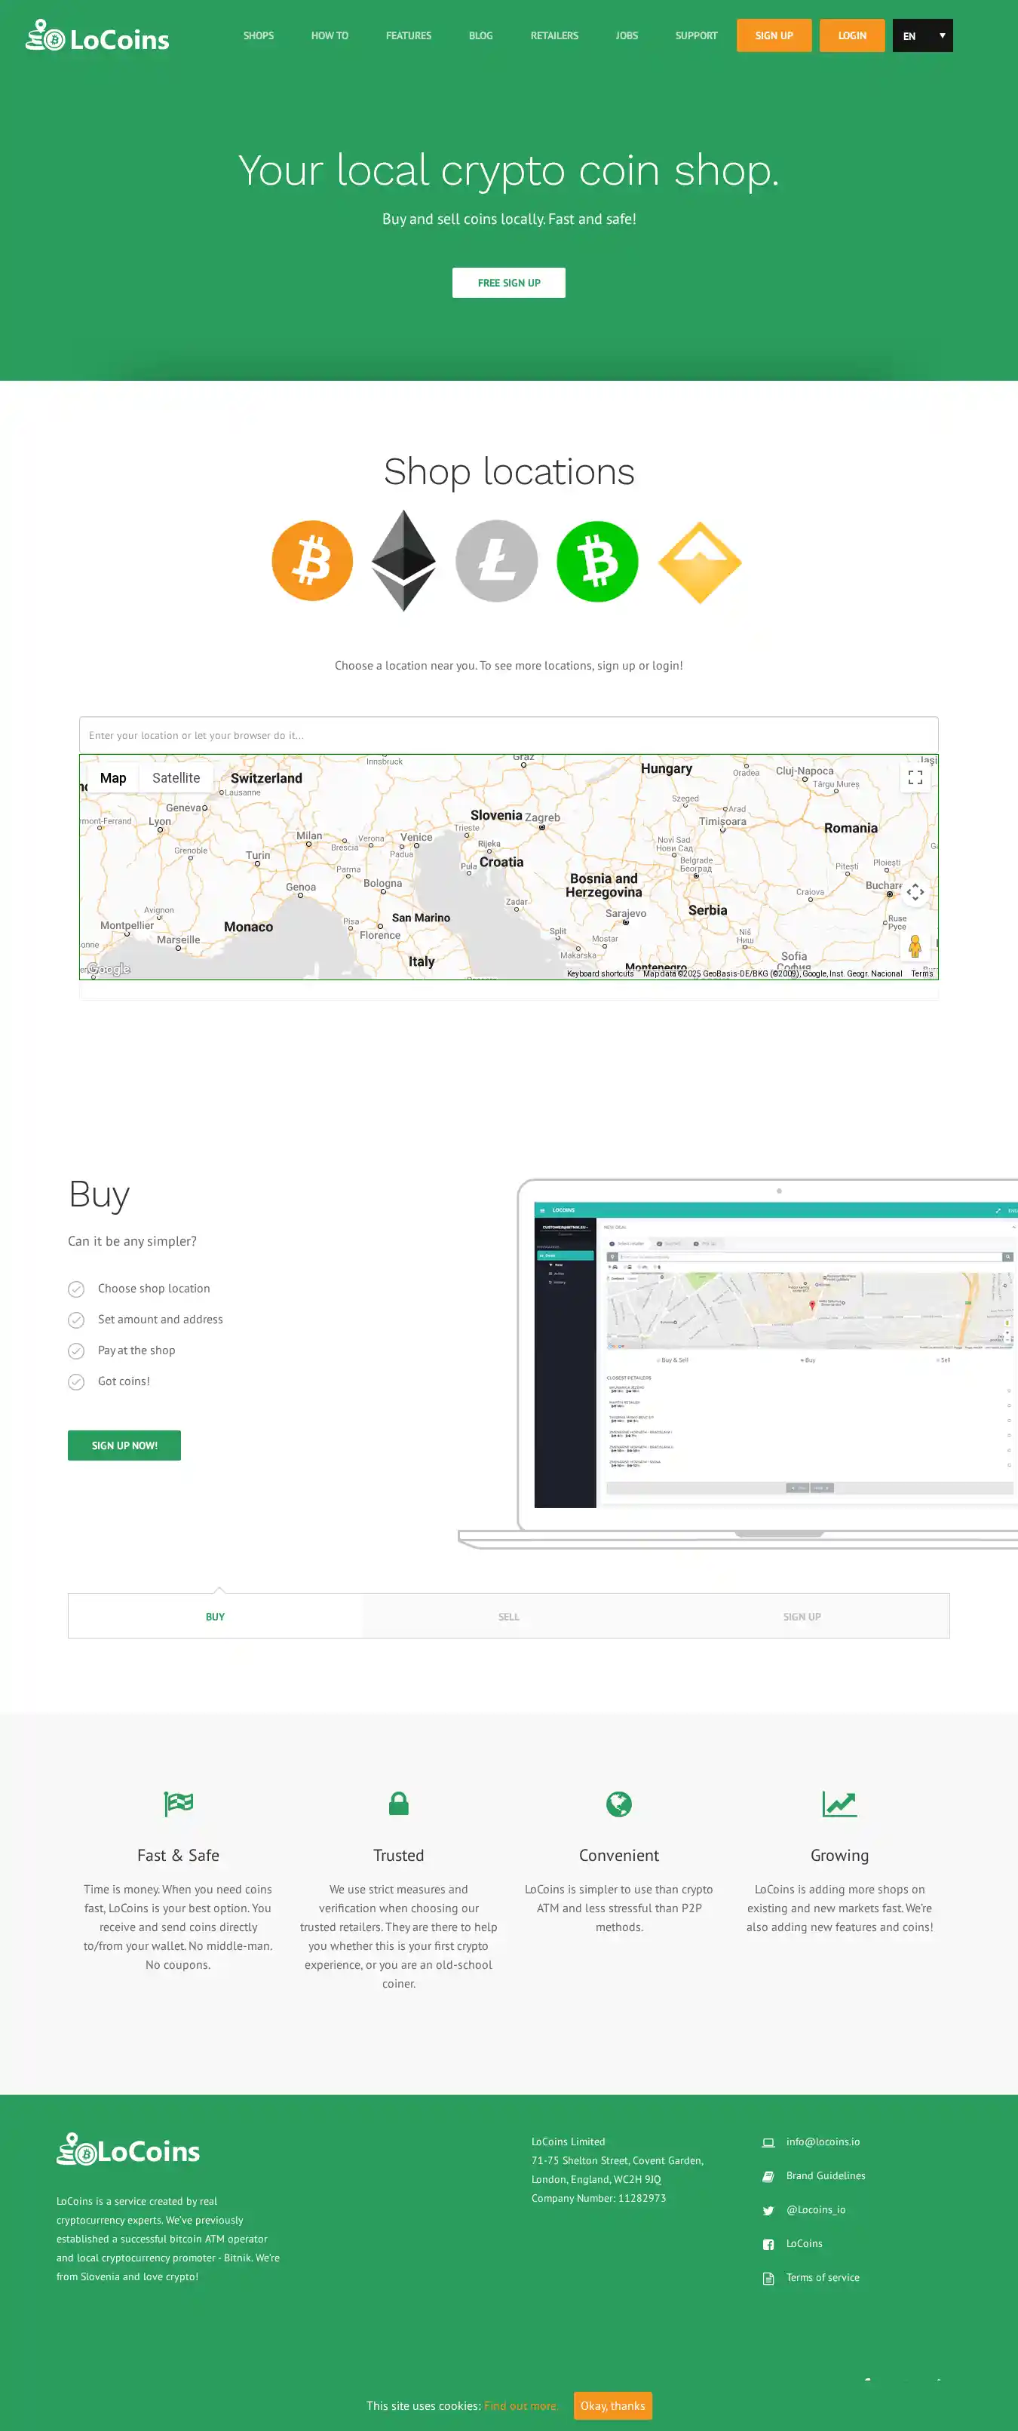Select the Ethereum diamond icon
The height and width of the screenshot is (2431, 1018).
coord(403,560)
